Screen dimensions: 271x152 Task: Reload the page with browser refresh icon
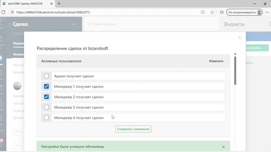click(3, 12)
